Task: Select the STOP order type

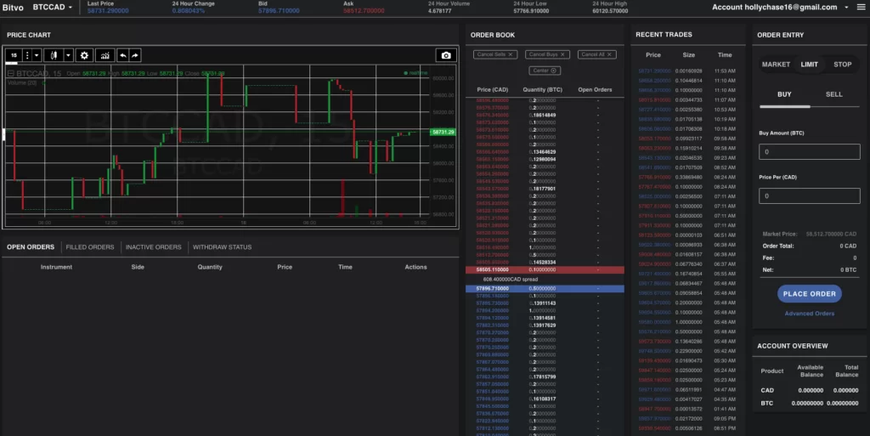Action: tap(842, 65)
